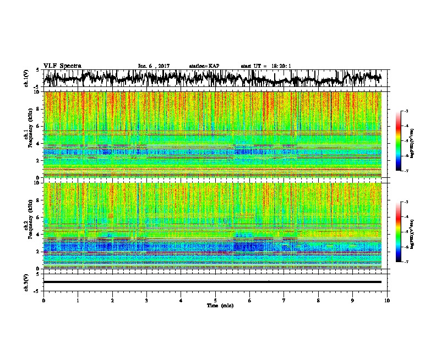Click the Time axis tick label "10"
The width and height of the screenshot is (436, 337).
387,301
